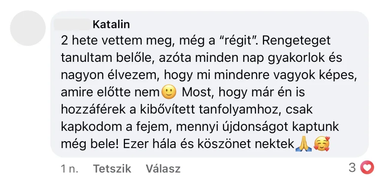Click the blurred surname before Katalin
The width and height of the screenshot is (381, 184).
click(x=72, y=25)
